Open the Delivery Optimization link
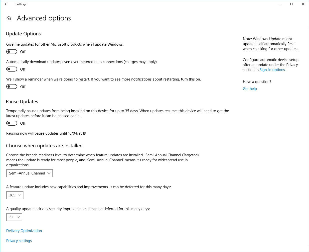 tap(24, 231)
